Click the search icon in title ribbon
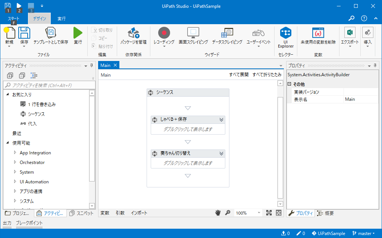 pyautogui.click(x=351, y=18)
